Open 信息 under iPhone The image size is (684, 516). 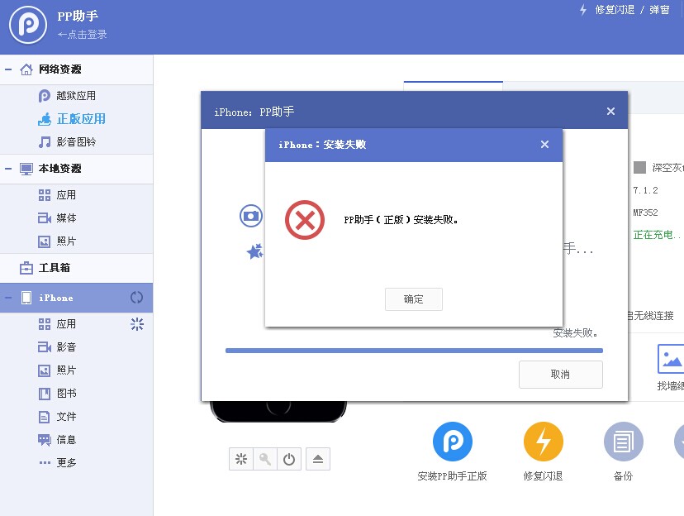click(66, 440)
